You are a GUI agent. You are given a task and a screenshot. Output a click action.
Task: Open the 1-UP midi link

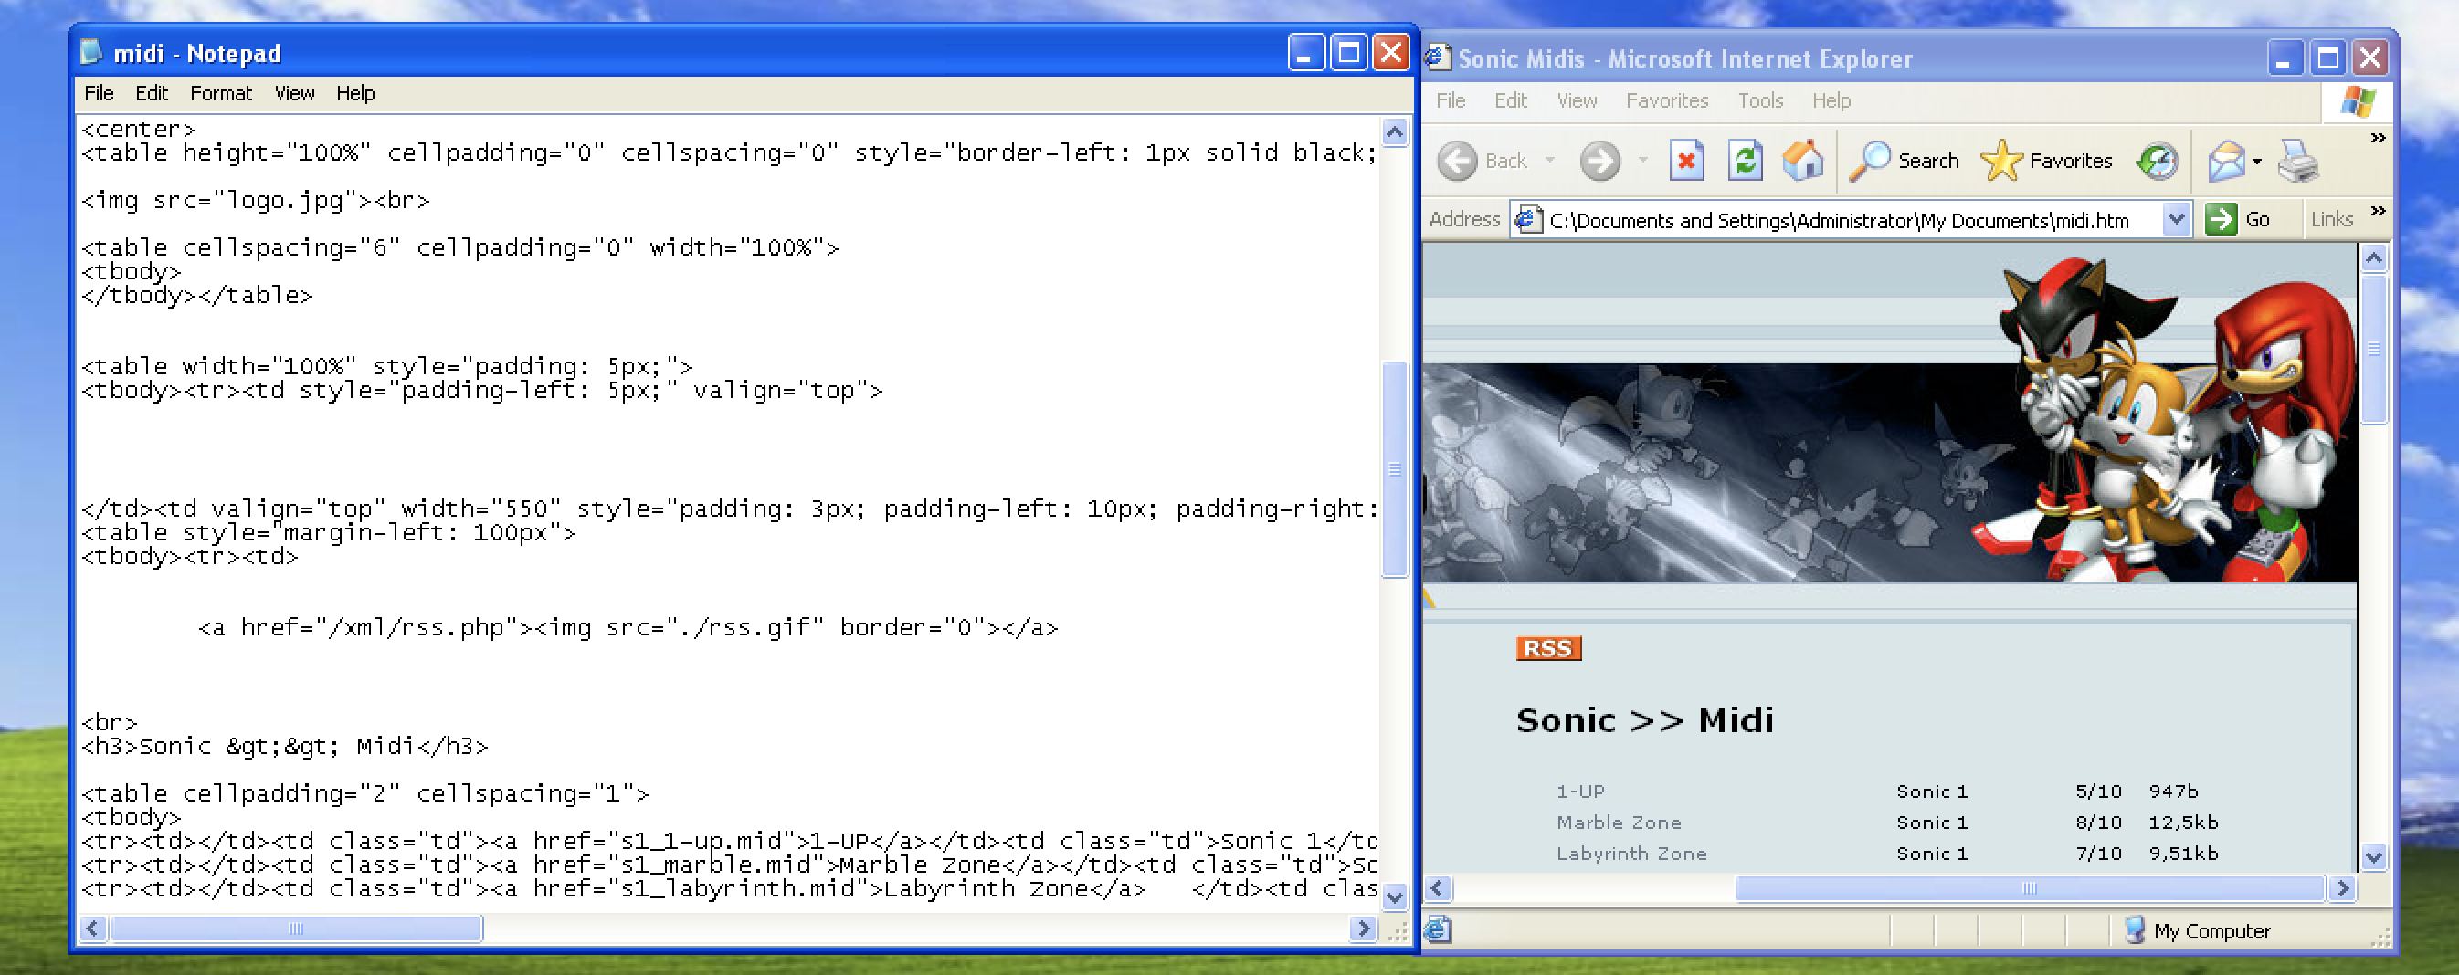tap(1580, 792)
